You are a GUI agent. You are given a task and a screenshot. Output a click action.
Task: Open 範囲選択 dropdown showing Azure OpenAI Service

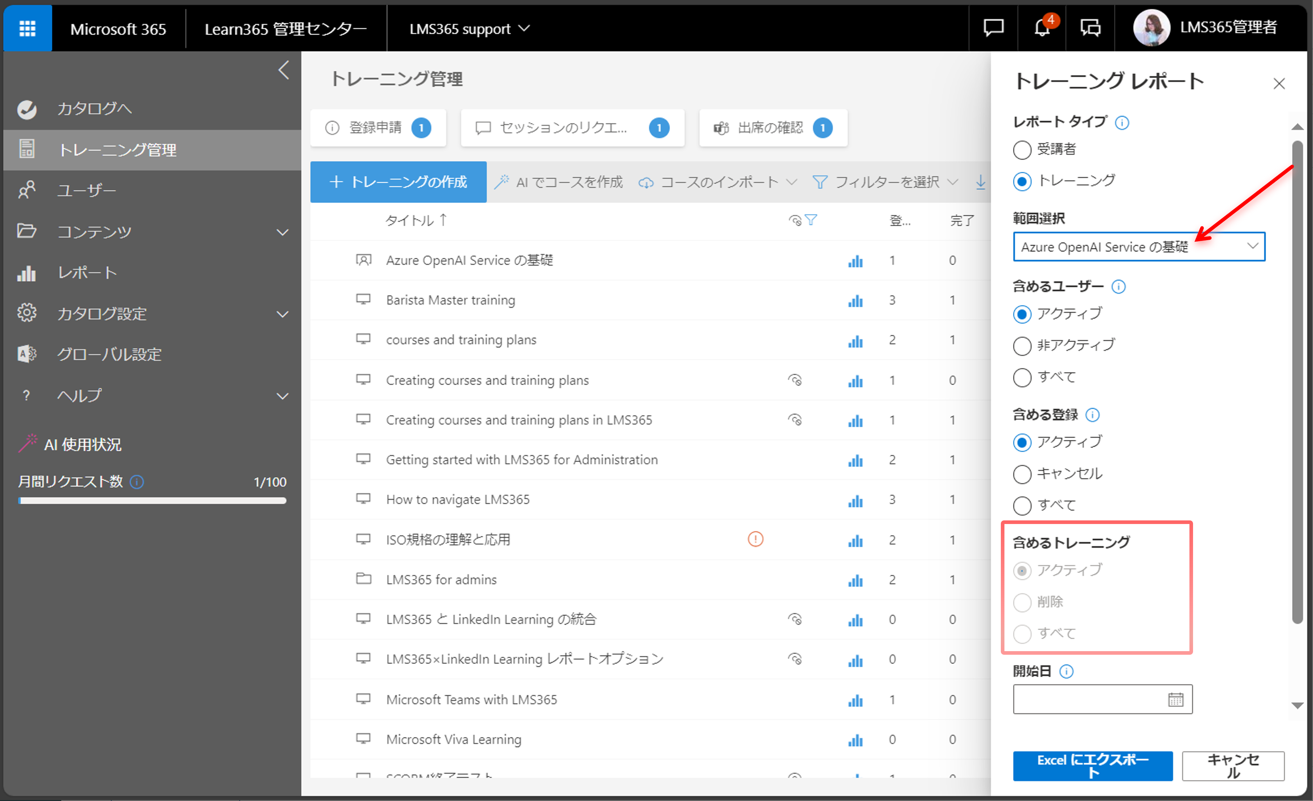(1139, 247)
